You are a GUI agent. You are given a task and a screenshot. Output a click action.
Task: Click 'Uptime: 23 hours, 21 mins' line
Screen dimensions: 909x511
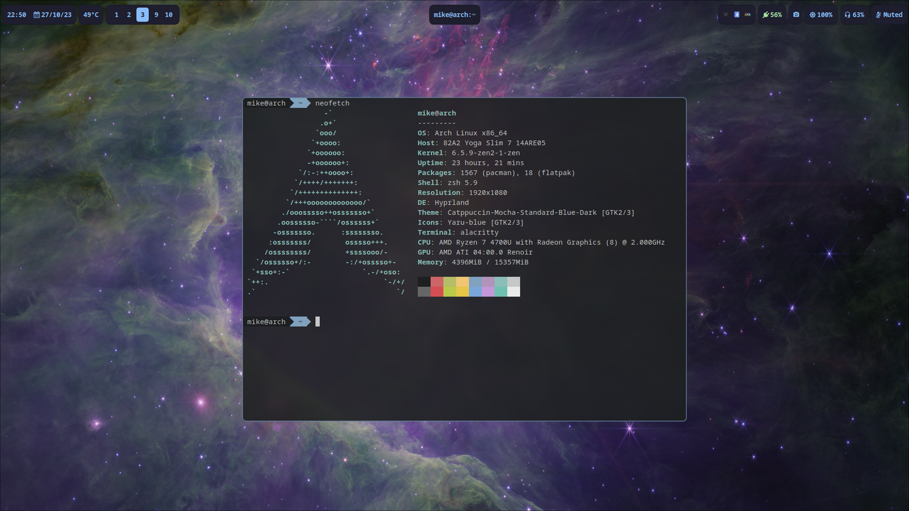pyautogui.click(x=471, y=163)
